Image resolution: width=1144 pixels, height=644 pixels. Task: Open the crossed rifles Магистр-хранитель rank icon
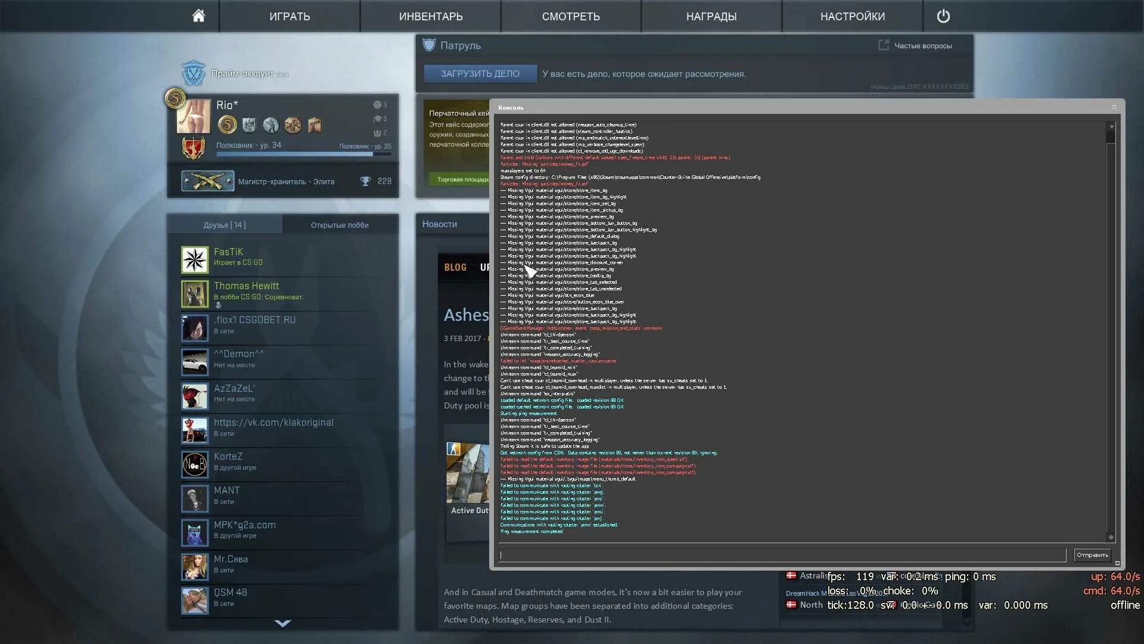point(207,181)
